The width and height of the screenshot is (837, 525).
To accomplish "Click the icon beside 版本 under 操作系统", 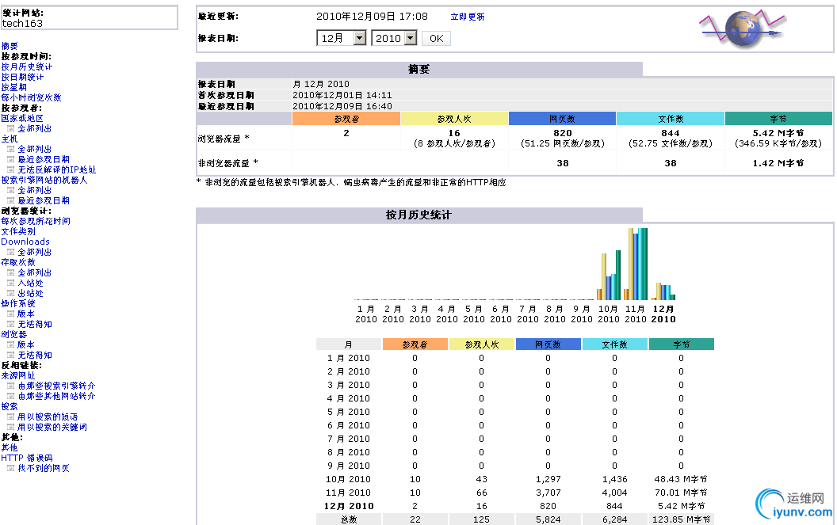I will (x=10, y=314).
